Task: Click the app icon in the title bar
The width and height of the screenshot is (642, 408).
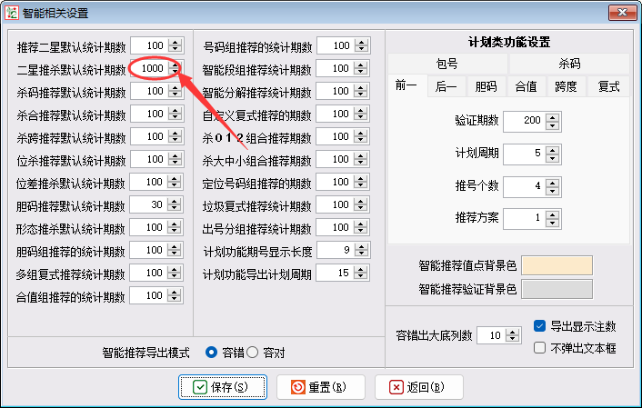Action: [14, 14]
